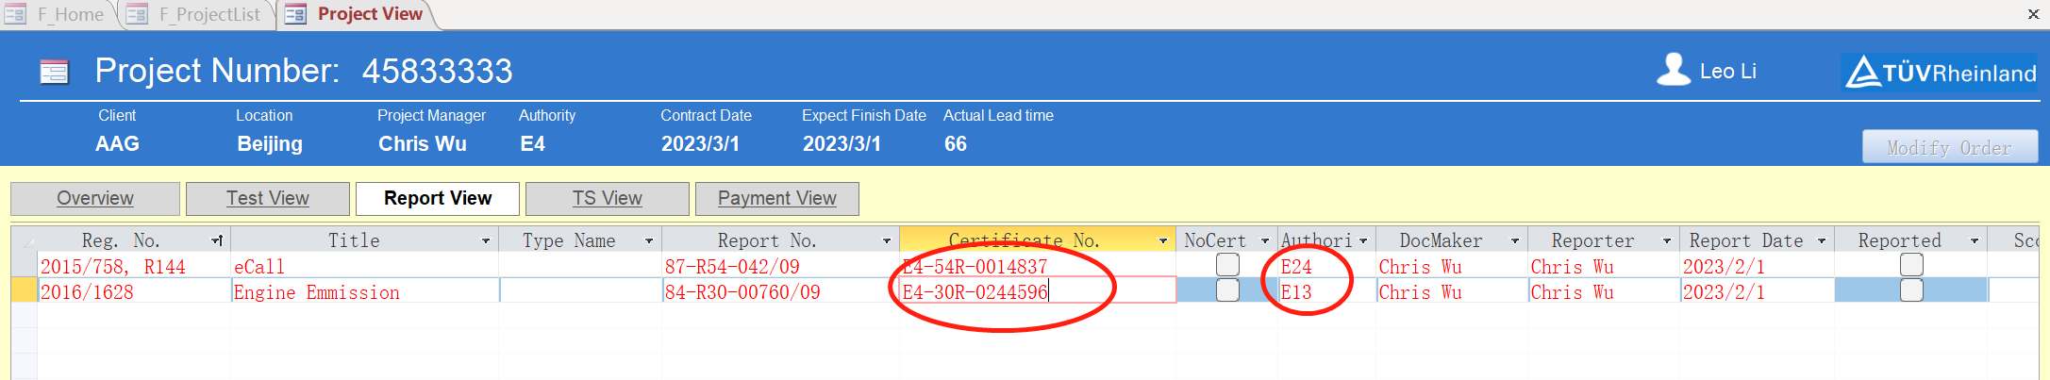
Task: Toggle NoCert checkbox for eCall row
Action: tap(1227, 266)
